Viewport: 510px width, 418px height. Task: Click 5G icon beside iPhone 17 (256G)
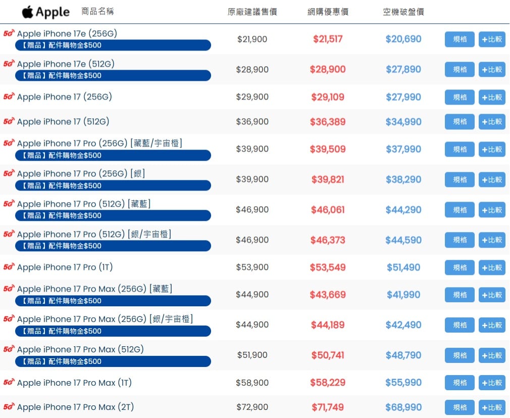[x=9, y=97]
